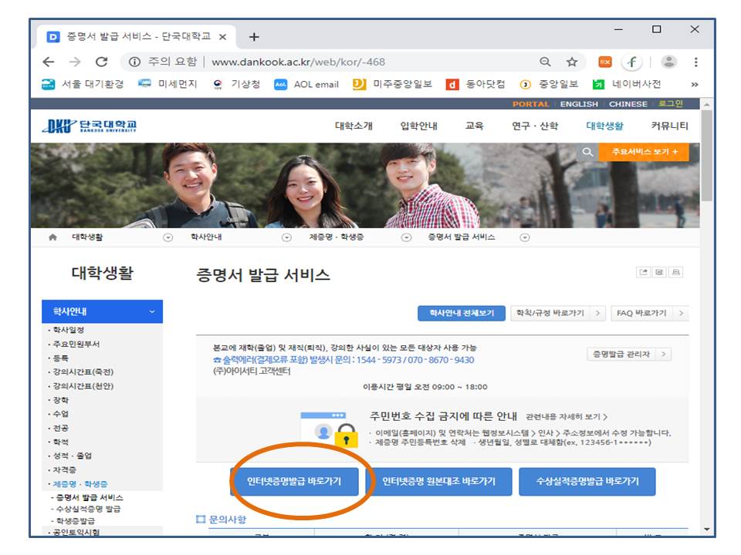This screenshot has width=741, height=555.
Task: Expand the 대학생활 breadcrumb dropdown
Action: [167, 237]
